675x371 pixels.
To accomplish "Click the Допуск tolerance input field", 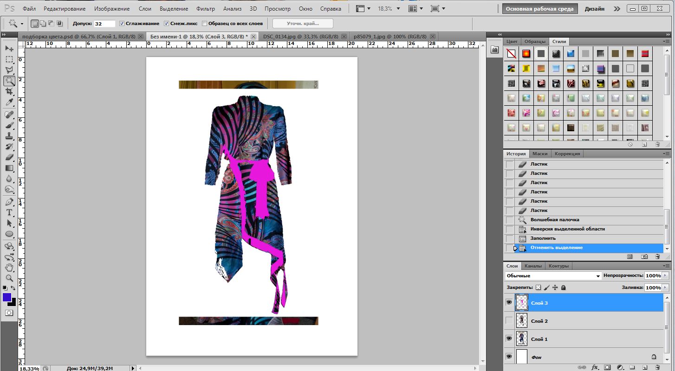I will [x=104, y=24].
